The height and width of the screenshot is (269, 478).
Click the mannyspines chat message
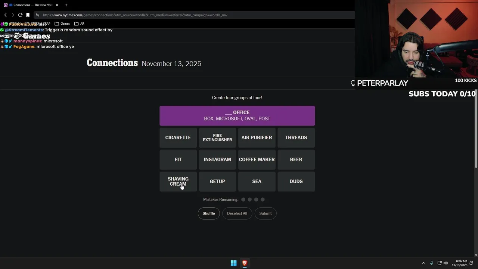click(38, 41)
